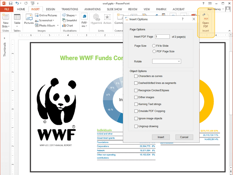Open the VIEW tab
The width and height of the screenshot is (233, 175).
click(147, 9)
